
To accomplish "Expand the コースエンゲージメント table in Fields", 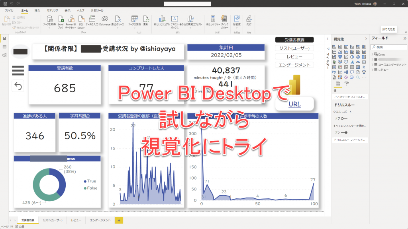I will [373, 64].
